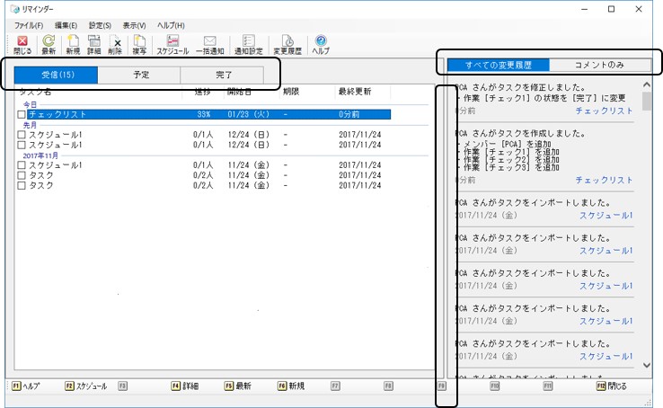Viewport: 663px width, 408px height.
Task: Click the チェックリスト link in the history panel
Action: pos(604,111)
